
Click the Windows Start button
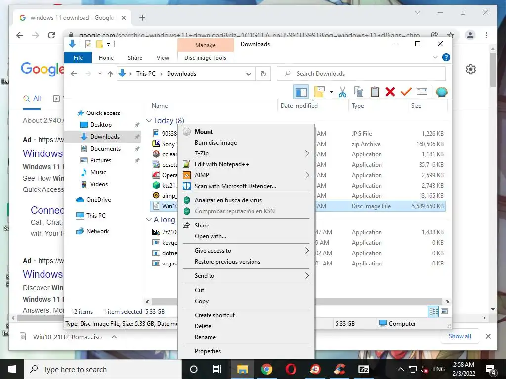click(12, 369)
